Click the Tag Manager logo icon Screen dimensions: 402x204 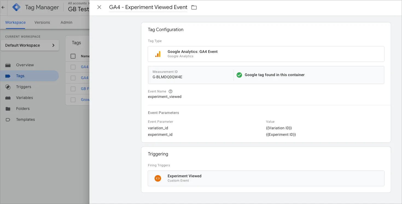coord(17,7)
